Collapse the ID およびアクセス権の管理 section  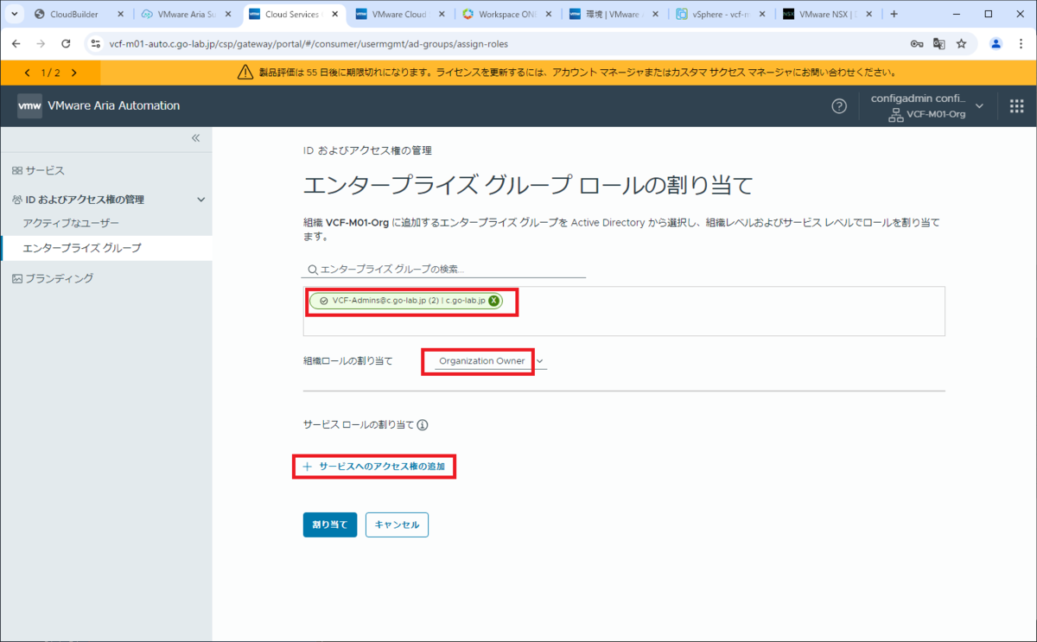click(x=201, y=200)
